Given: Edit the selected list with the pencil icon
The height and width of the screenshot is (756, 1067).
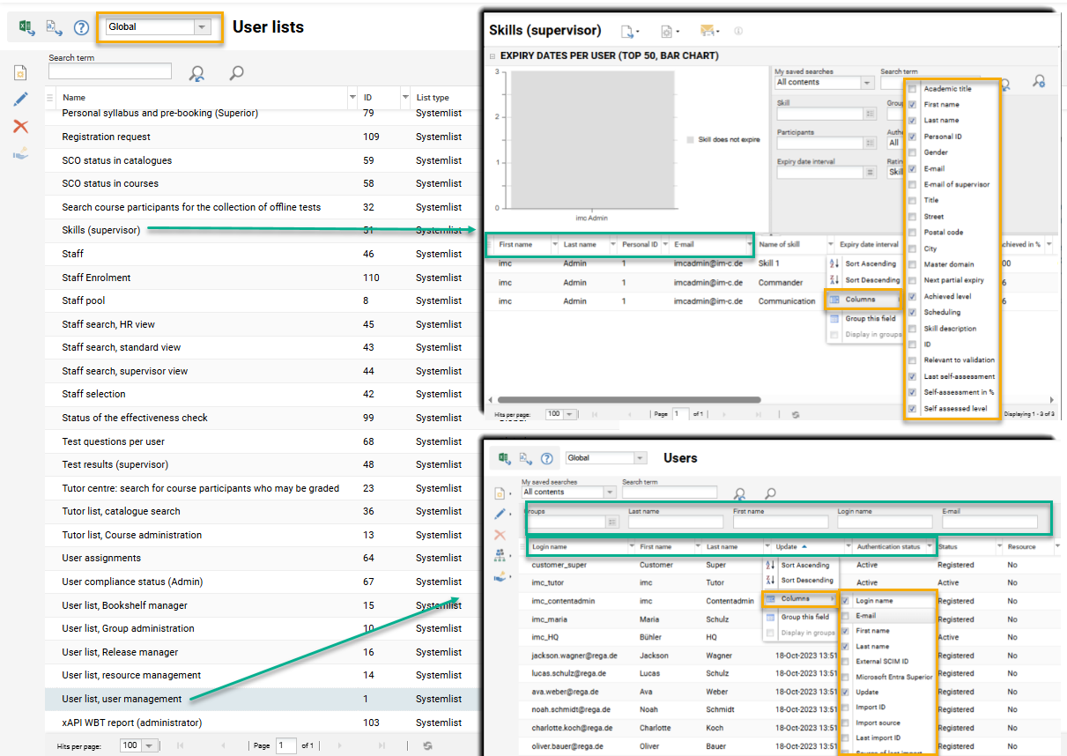Looking at the screenshot, I should coord(19,99).
